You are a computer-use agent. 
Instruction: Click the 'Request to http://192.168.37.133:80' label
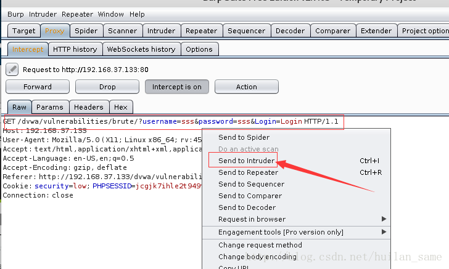point(86,70)
